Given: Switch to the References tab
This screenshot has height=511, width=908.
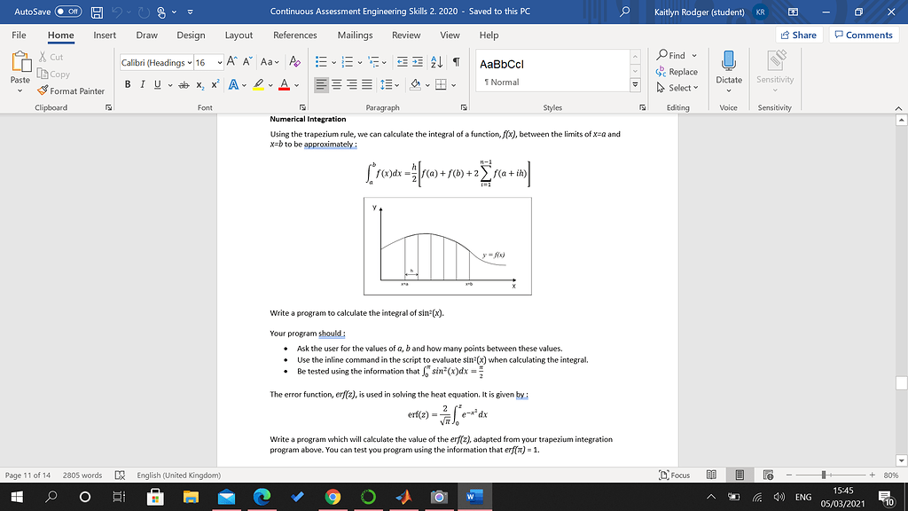Looking at the screenshot, I should [294, 35].
